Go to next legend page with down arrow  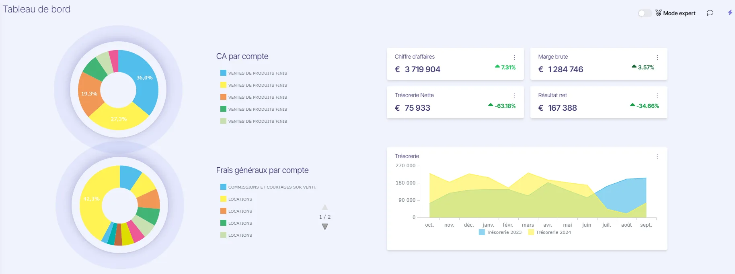(325, 227)
